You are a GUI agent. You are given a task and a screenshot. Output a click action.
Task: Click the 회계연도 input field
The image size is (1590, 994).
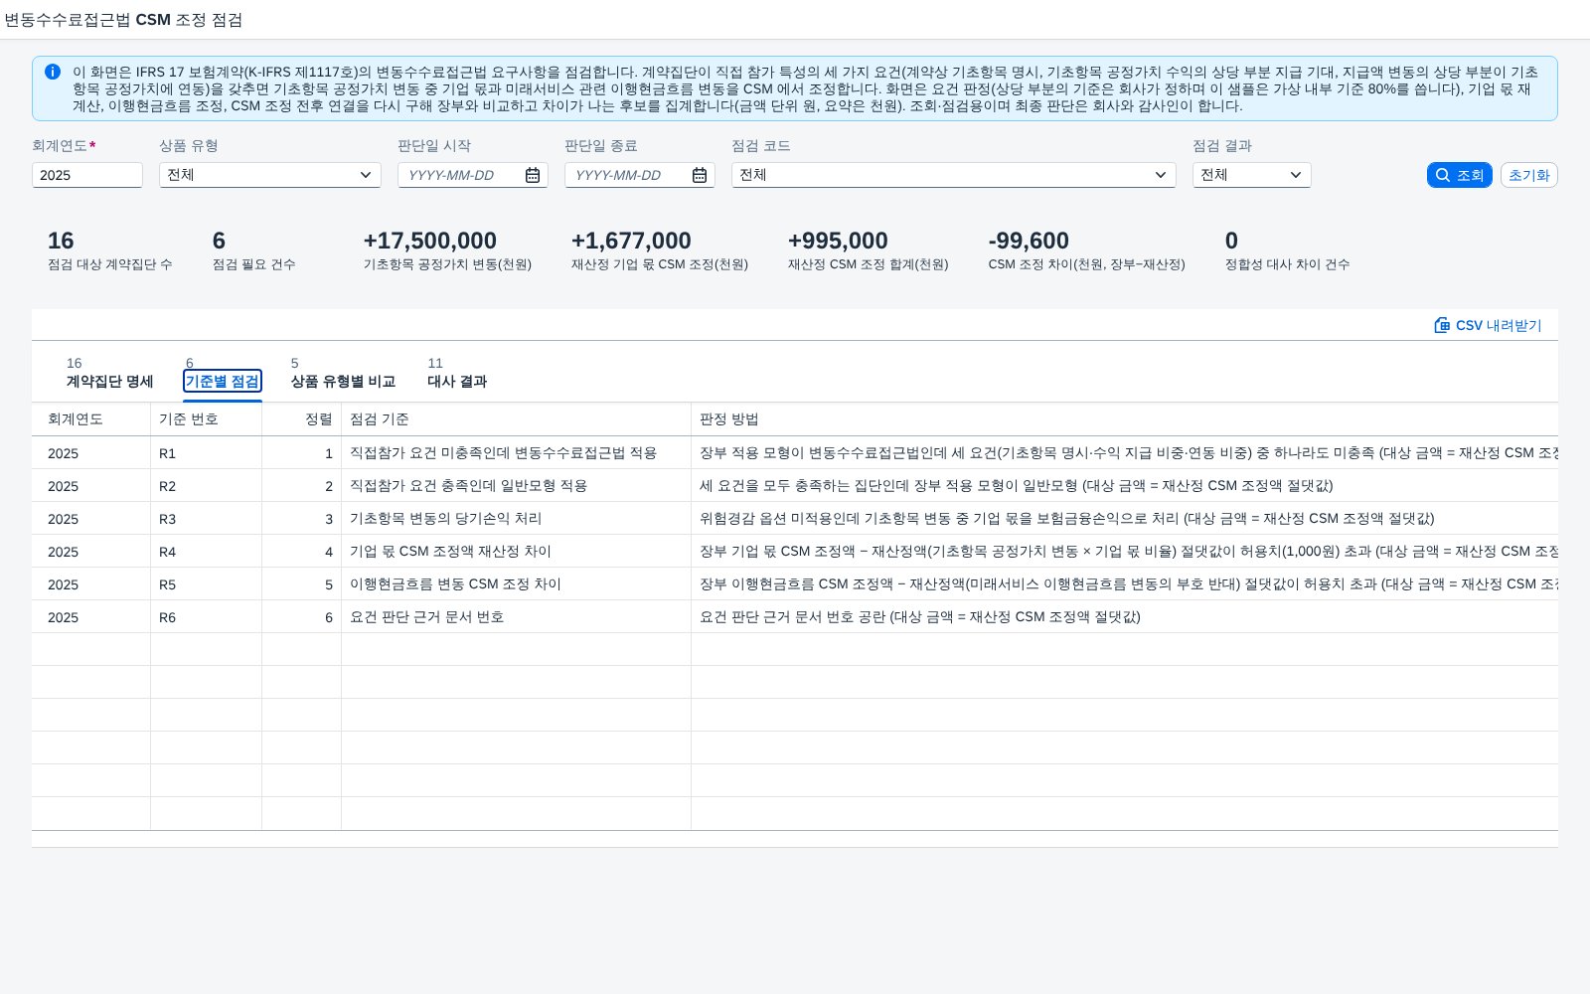point(87,175)
